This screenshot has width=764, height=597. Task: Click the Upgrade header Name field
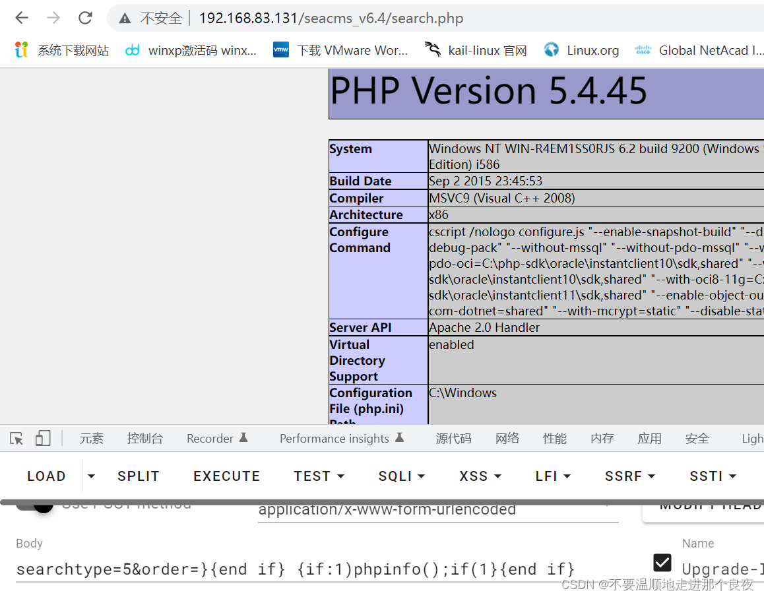pos(723,569)
